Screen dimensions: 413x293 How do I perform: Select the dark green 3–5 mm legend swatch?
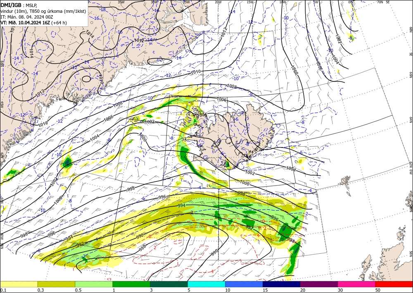tap(169, 284)
